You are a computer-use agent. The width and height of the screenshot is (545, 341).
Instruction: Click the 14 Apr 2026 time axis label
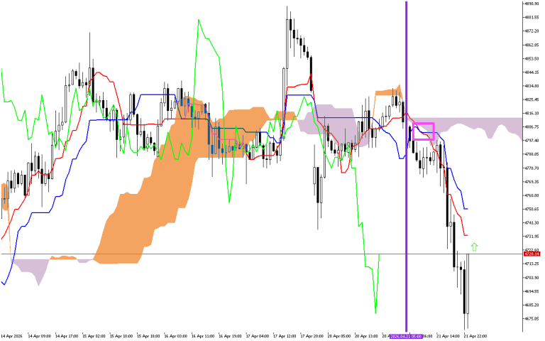click(11, 336)
